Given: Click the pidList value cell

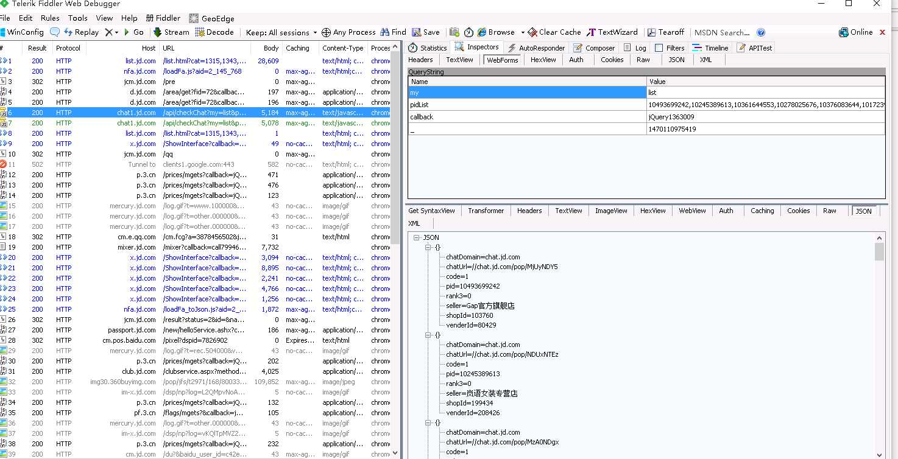Looking at the screenshot, I should (766, 105).
